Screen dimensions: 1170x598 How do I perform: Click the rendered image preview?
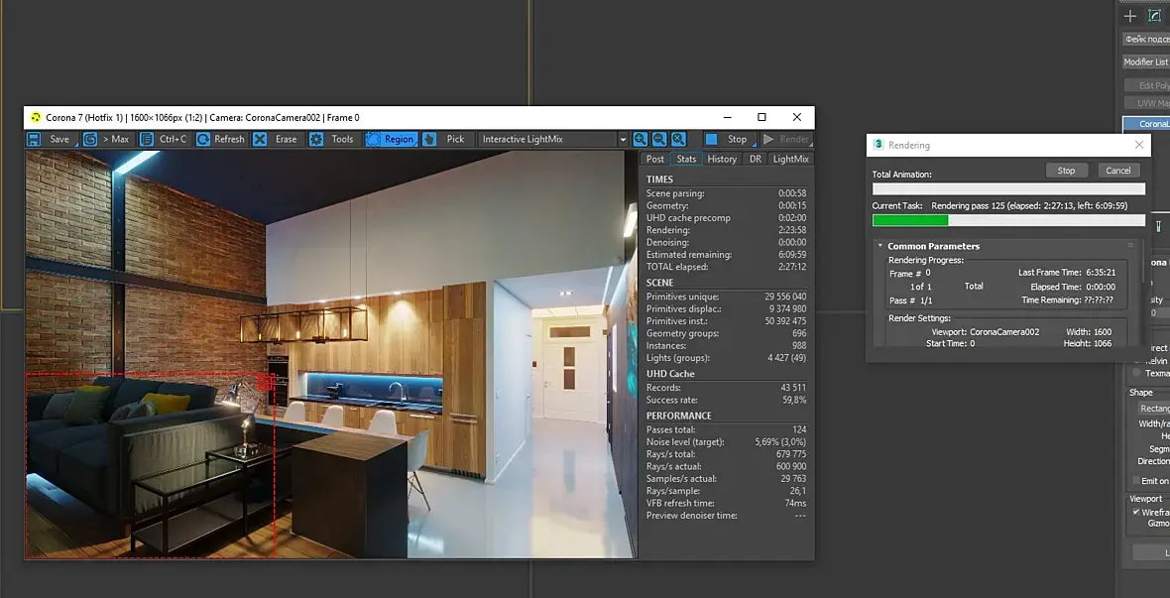pyautogui.click(x=331, y=354)
